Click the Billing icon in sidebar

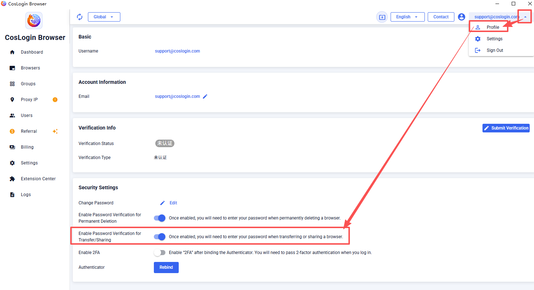click(12, 147)
